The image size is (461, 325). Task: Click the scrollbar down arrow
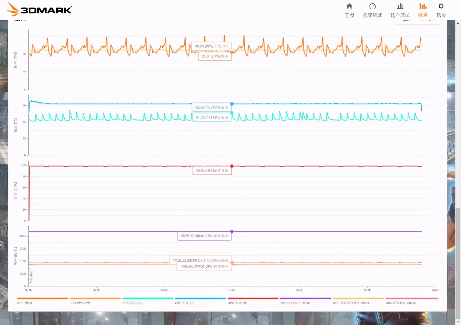(x=458, y=322)
